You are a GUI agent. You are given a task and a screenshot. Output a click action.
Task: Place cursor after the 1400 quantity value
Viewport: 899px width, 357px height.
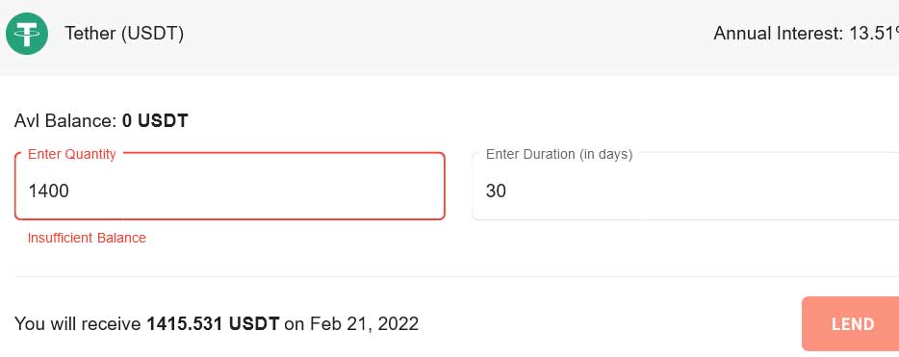(x=70, y=191)
